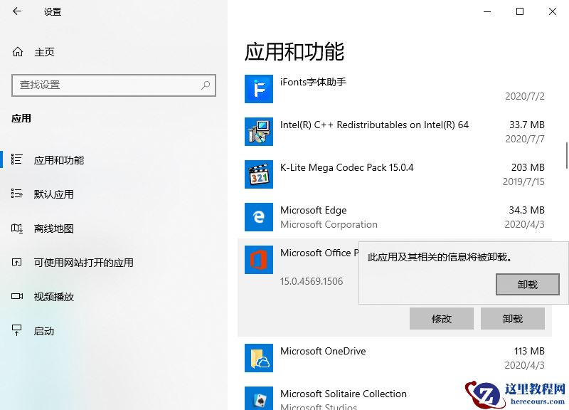
Task: Confirm uninstall in the popup dialog
Action: [x=528, y=285]
